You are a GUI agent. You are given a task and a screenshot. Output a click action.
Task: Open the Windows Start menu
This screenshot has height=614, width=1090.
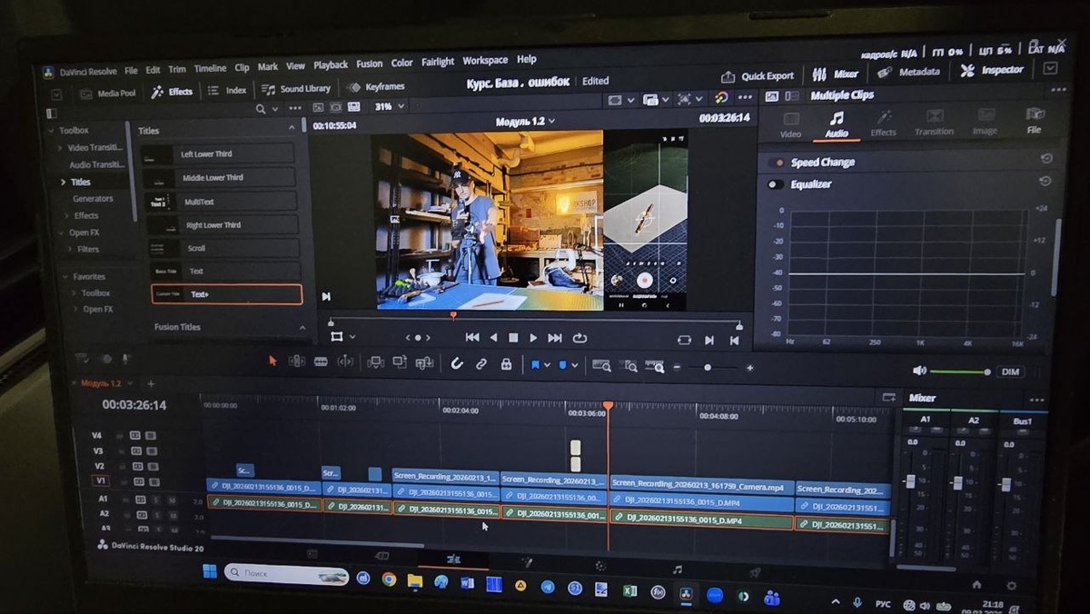click(210, 571)
